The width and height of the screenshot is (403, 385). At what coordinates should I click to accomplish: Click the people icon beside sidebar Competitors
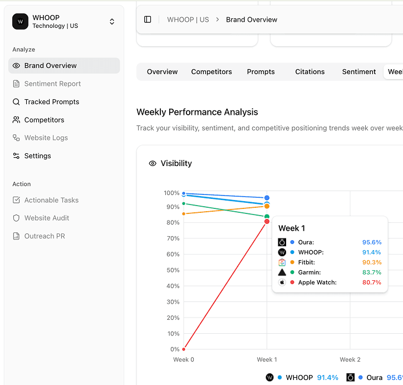tap(16, 120)
